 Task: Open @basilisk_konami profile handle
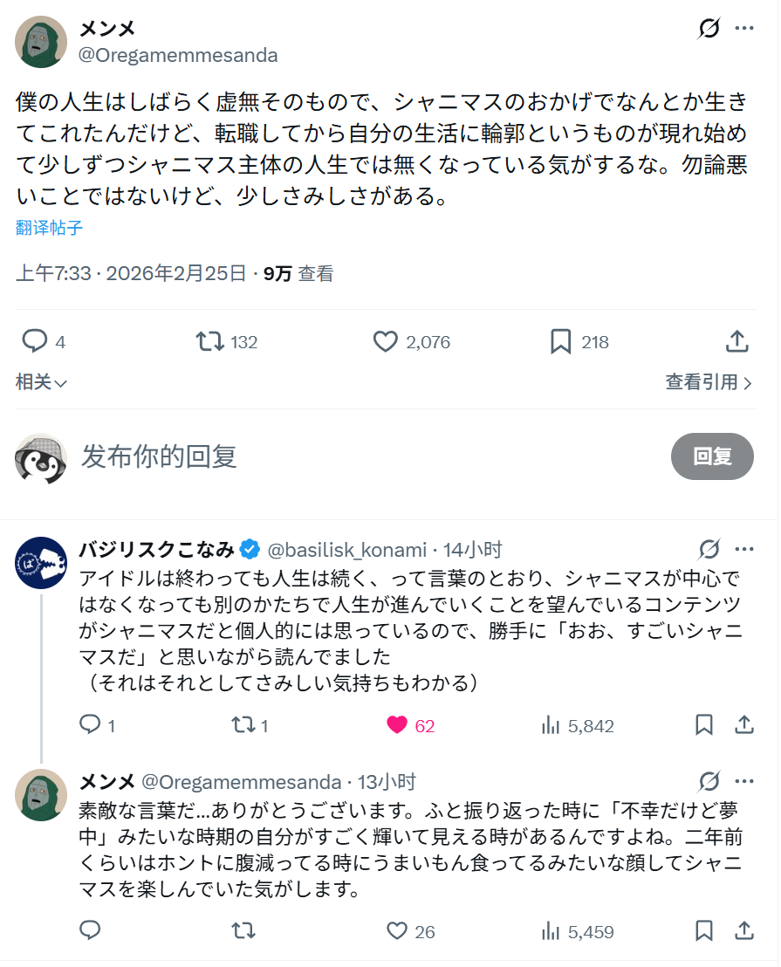346,550
